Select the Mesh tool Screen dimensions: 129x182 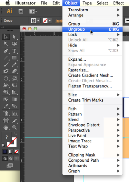click(x=6, y=99)
